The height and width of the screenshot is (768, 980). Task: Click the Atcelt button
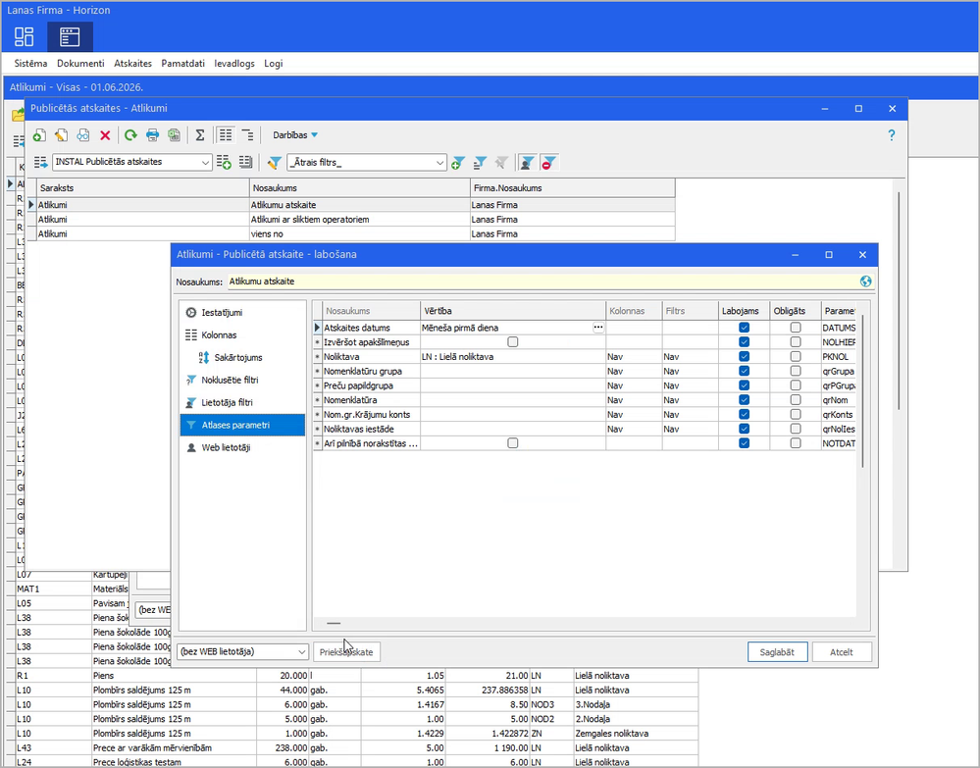pos(842,651)
